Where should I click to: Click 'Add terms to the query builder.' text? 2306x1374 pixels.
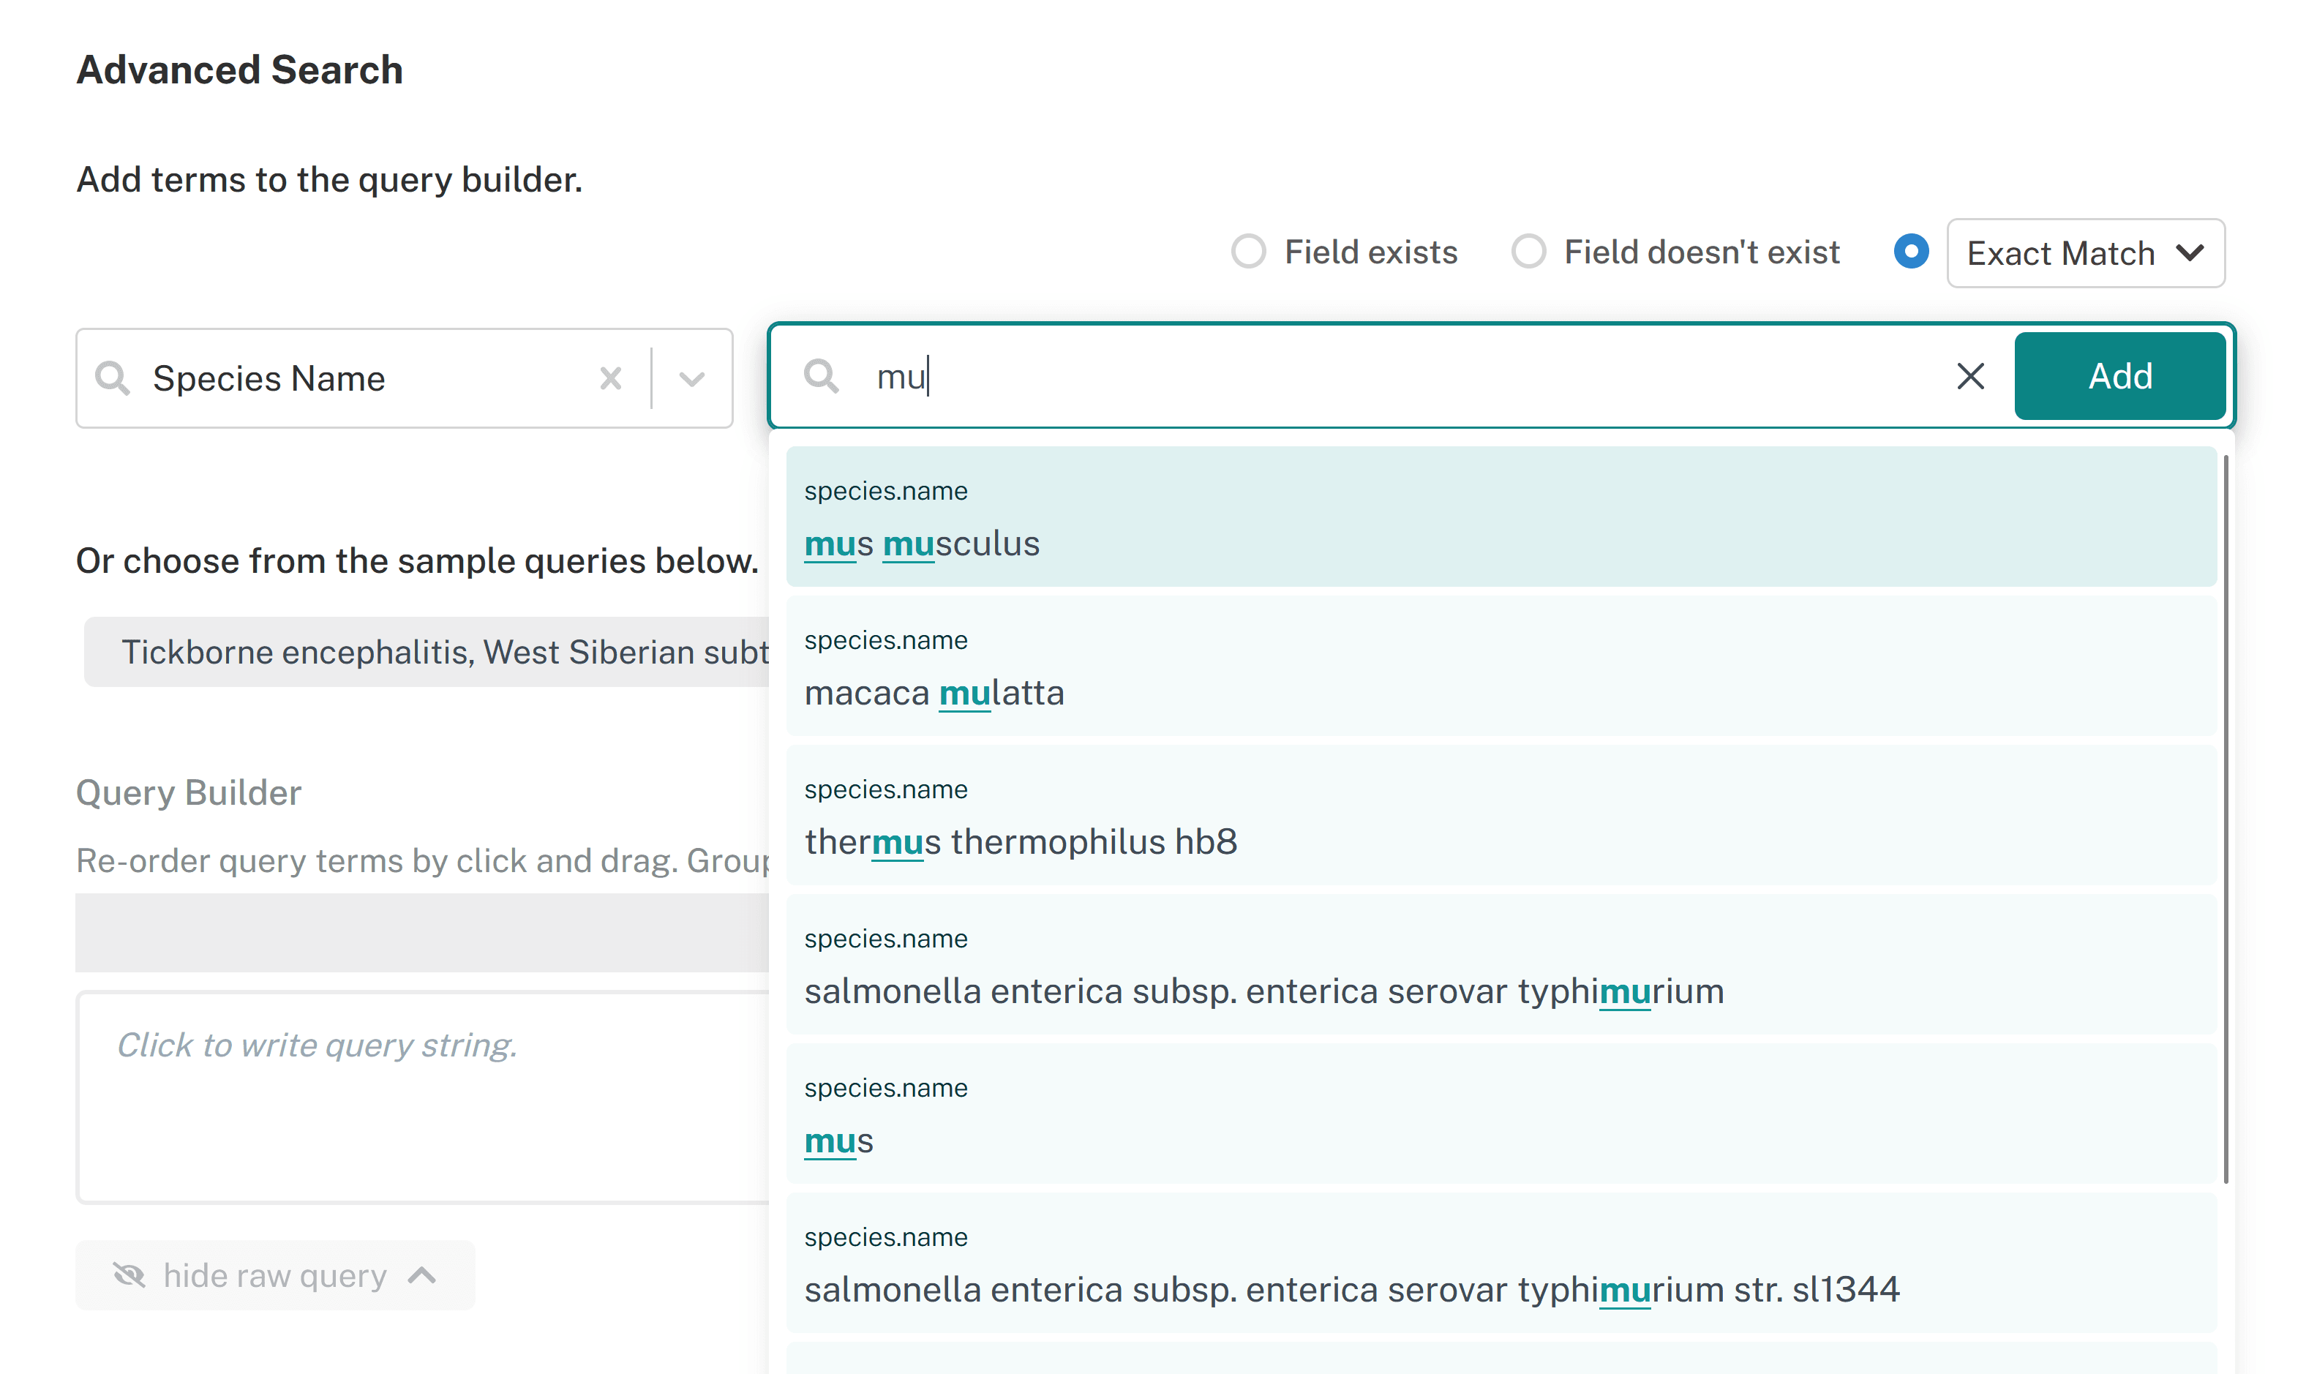tap(329, 180)
